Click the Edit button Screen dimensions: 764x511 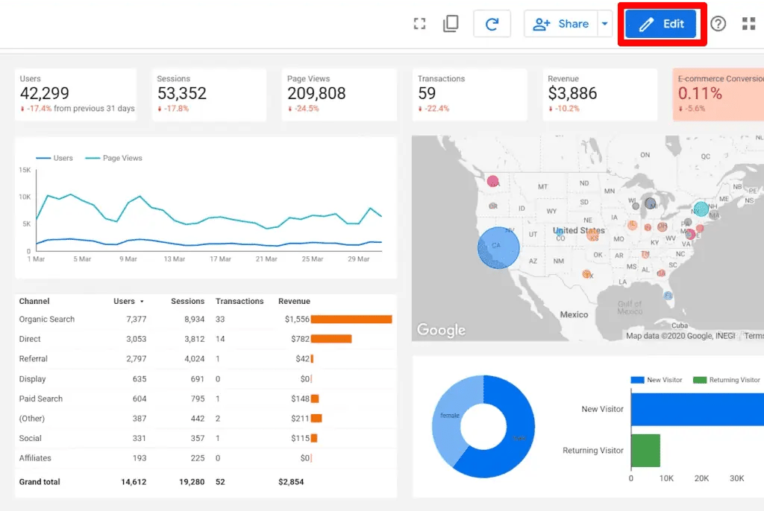pos(662,23)
